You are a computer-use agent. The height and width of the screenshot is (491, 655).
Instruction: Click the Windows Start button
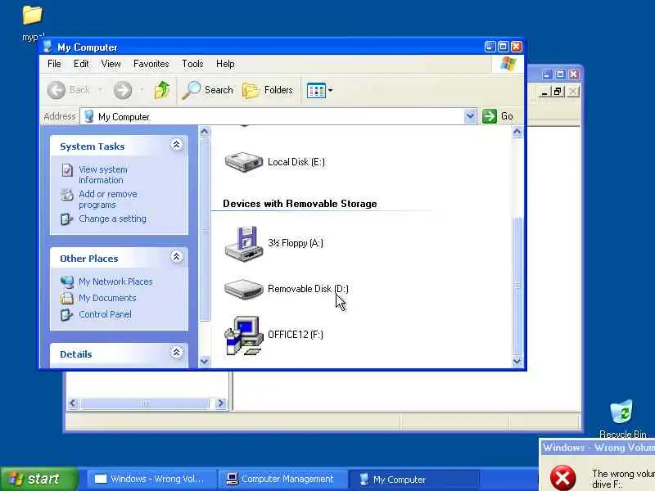point(38,479)
